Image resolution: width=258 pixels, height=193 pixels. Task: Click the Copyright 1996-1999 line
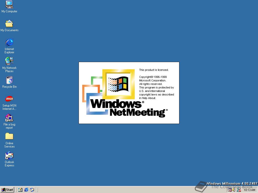[x=153, y=77]
